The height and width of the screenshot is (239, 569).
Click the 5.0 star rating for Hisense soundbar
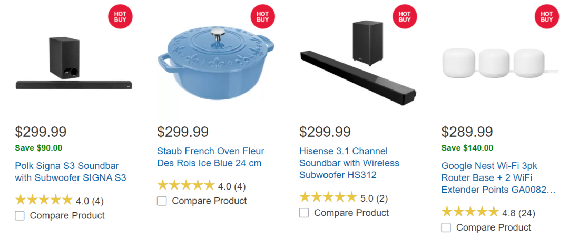(344, 198)
